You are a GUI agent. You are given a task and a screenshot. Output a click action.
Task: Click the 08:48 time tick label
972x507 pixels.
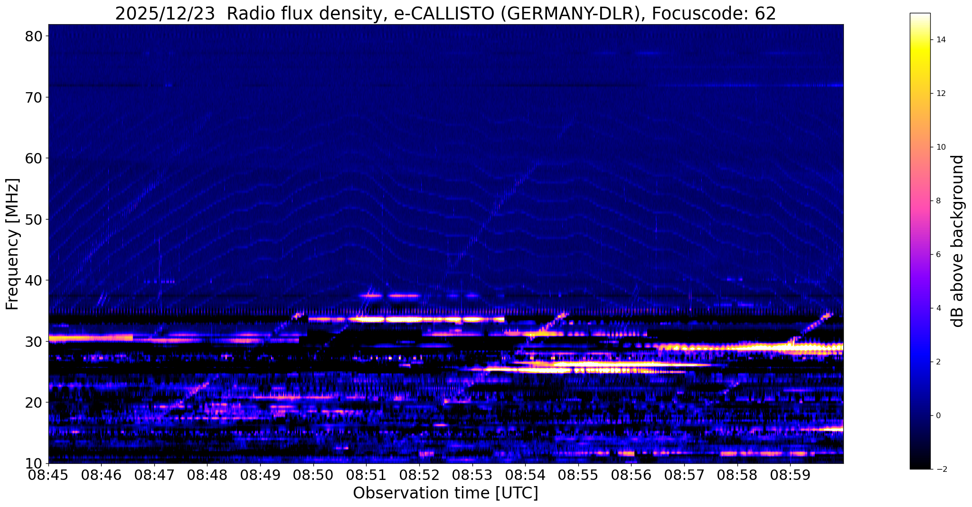pos(208,475)
